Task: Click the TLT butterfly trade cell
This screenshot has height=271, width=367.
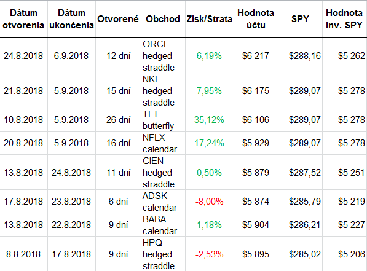Action: [163, 120]
